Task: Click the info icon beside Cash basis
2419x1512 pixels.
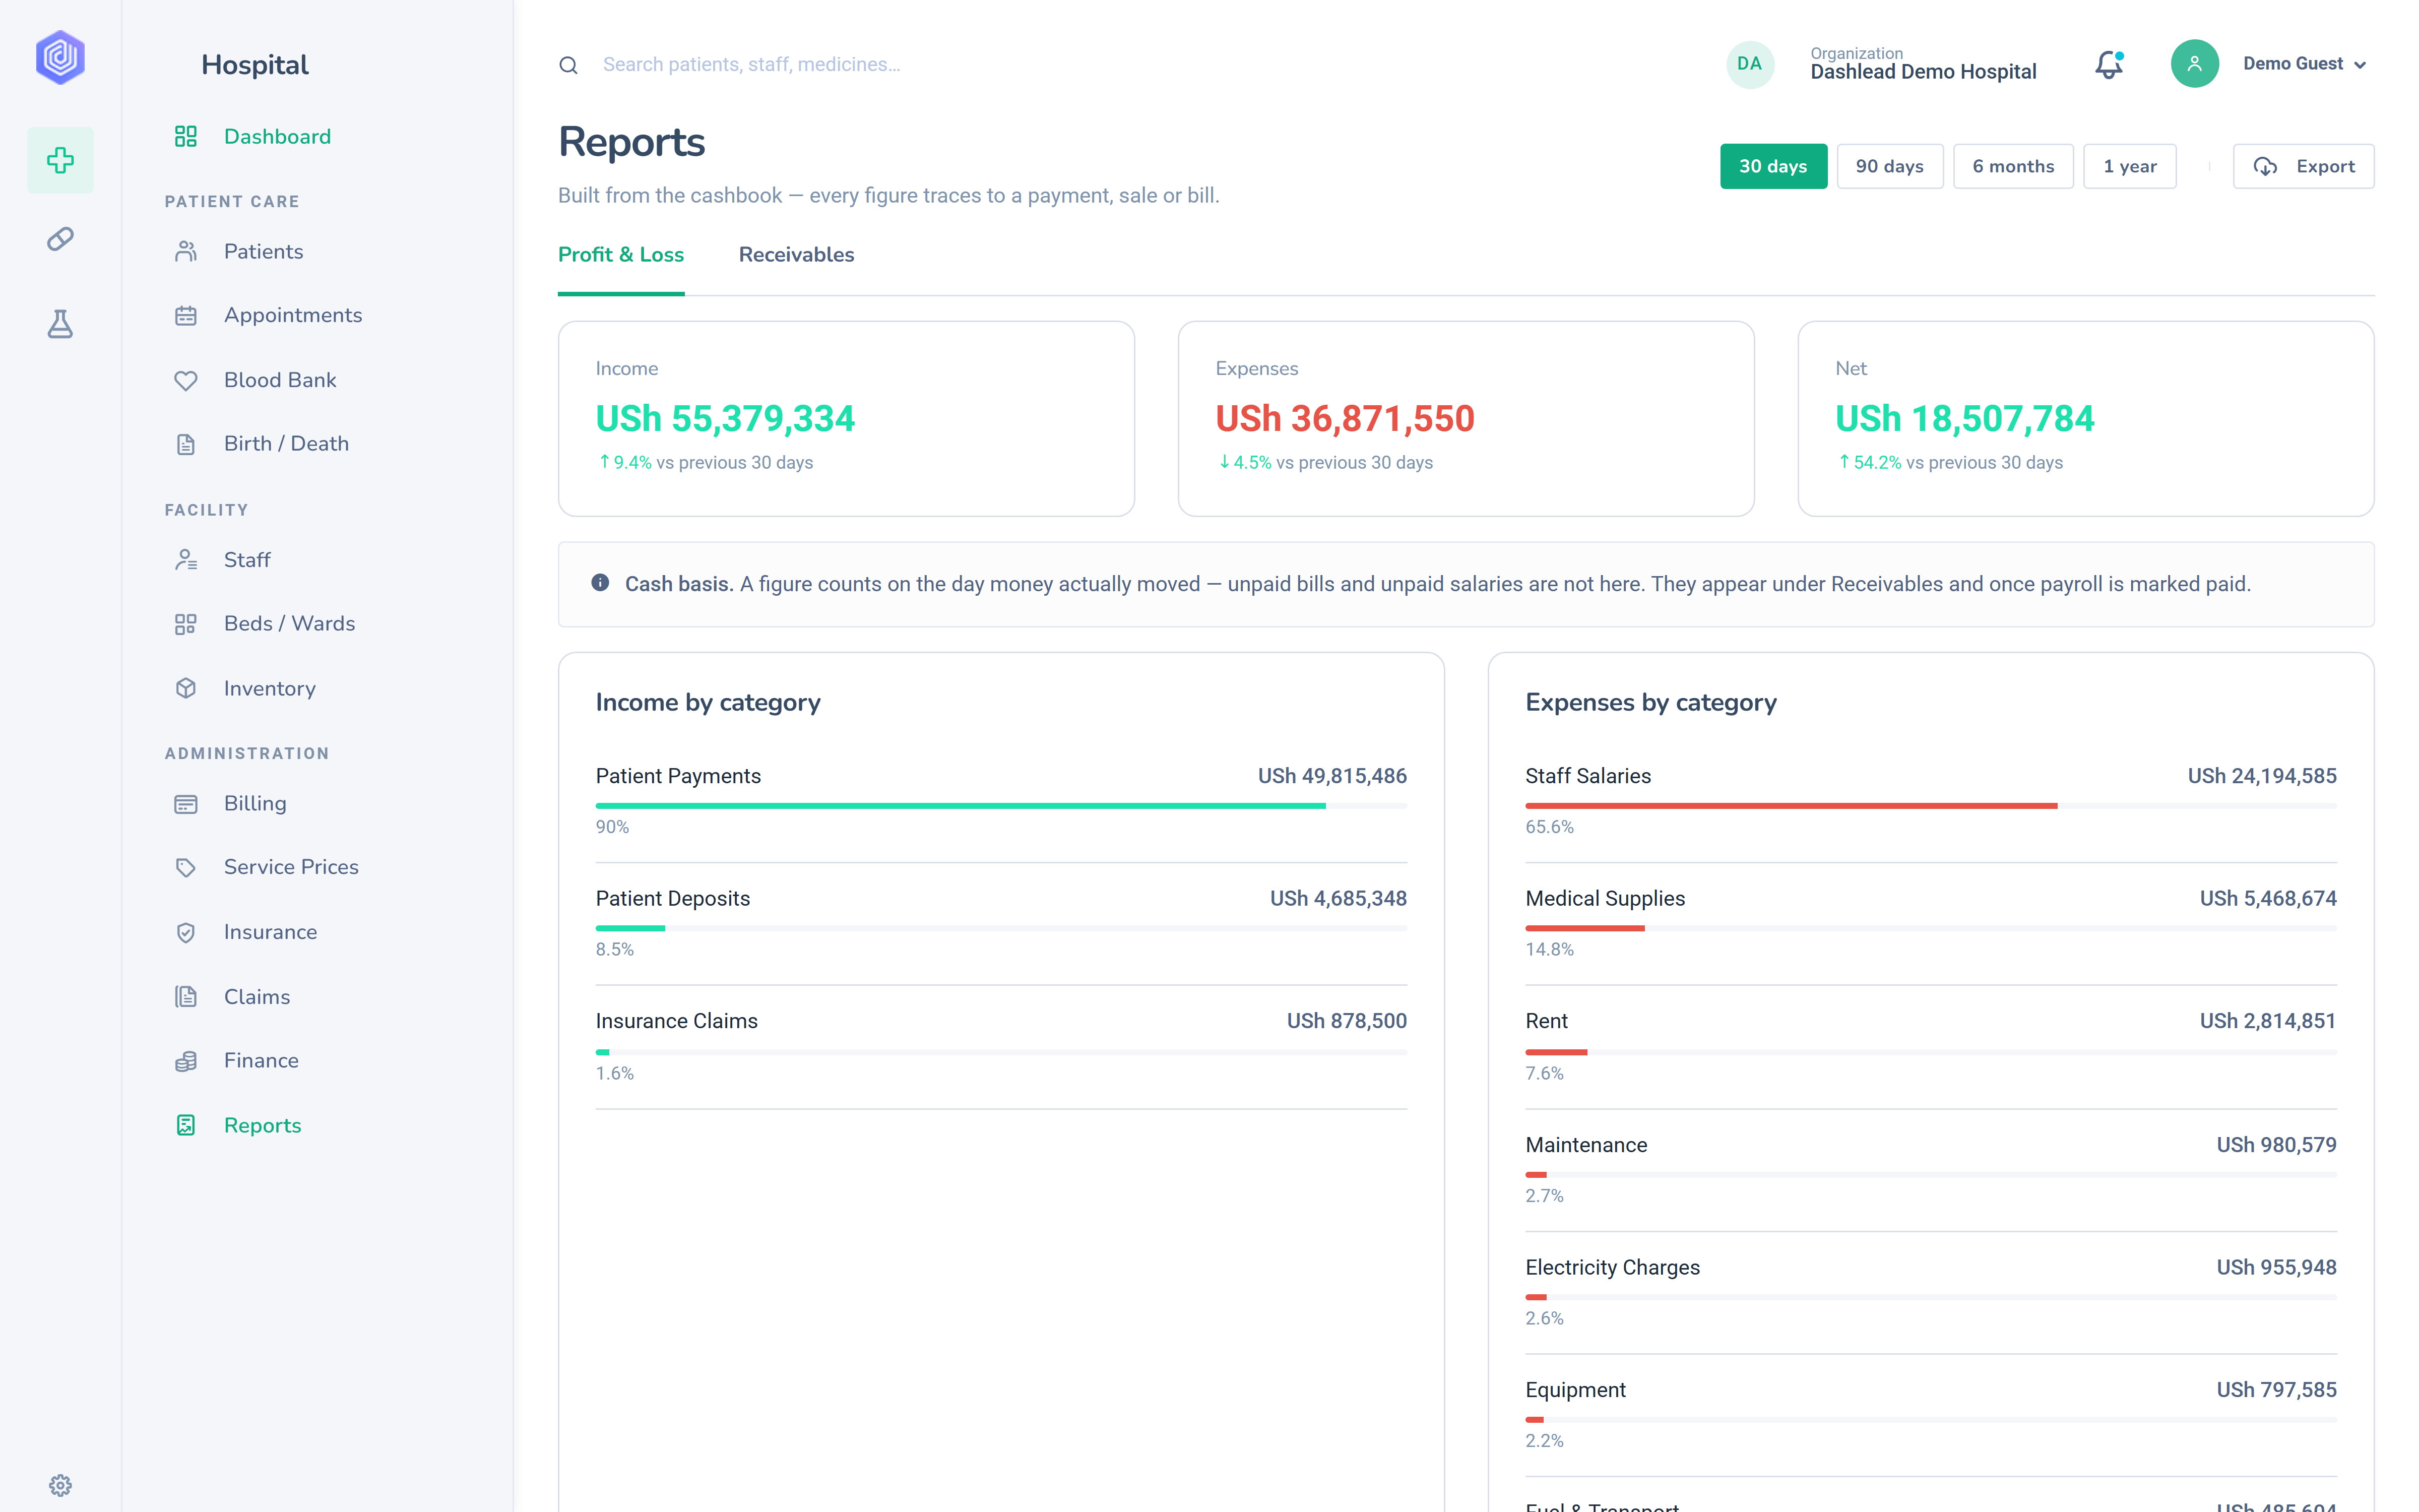Action: click(600, 583)
